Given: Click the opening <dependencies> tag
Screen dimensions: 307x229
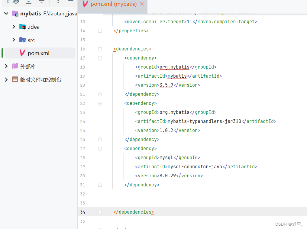Looking at the screenshot, I should tap(132, 49).
